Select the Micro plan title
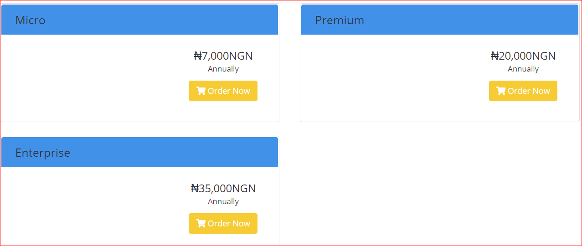Image resolution: width=582 pixels, height=246 pixels. point(30,20)
